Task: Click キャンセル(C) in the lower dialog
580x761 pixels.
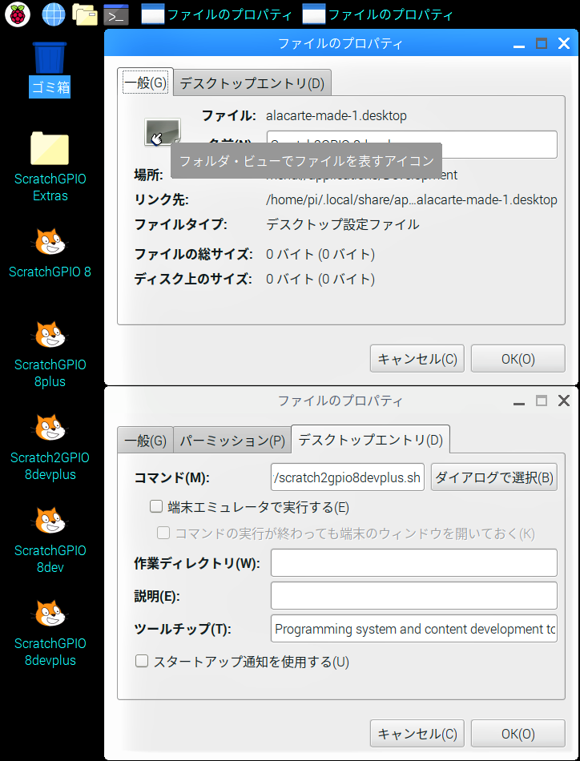Action: click(x=417, y=733)
